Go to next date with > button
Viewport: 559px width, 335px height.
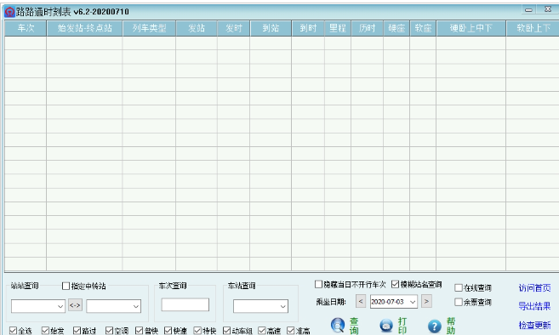pos(426,301)
